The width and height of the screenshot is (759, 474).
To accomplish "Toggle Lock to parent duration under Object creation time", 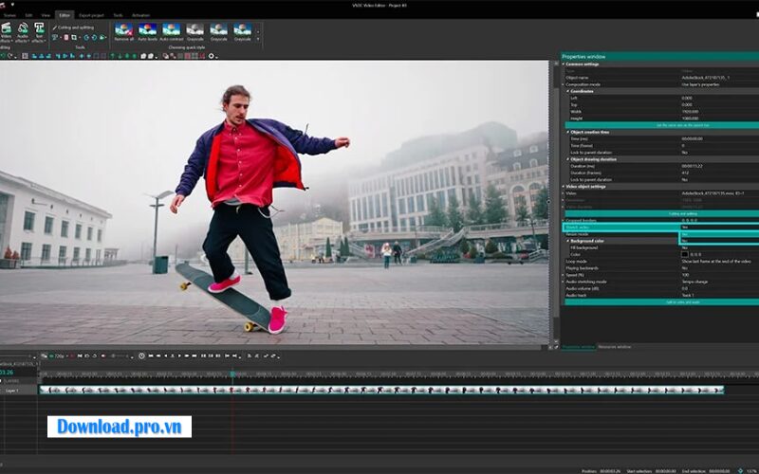I will click(x=719, y=153).
